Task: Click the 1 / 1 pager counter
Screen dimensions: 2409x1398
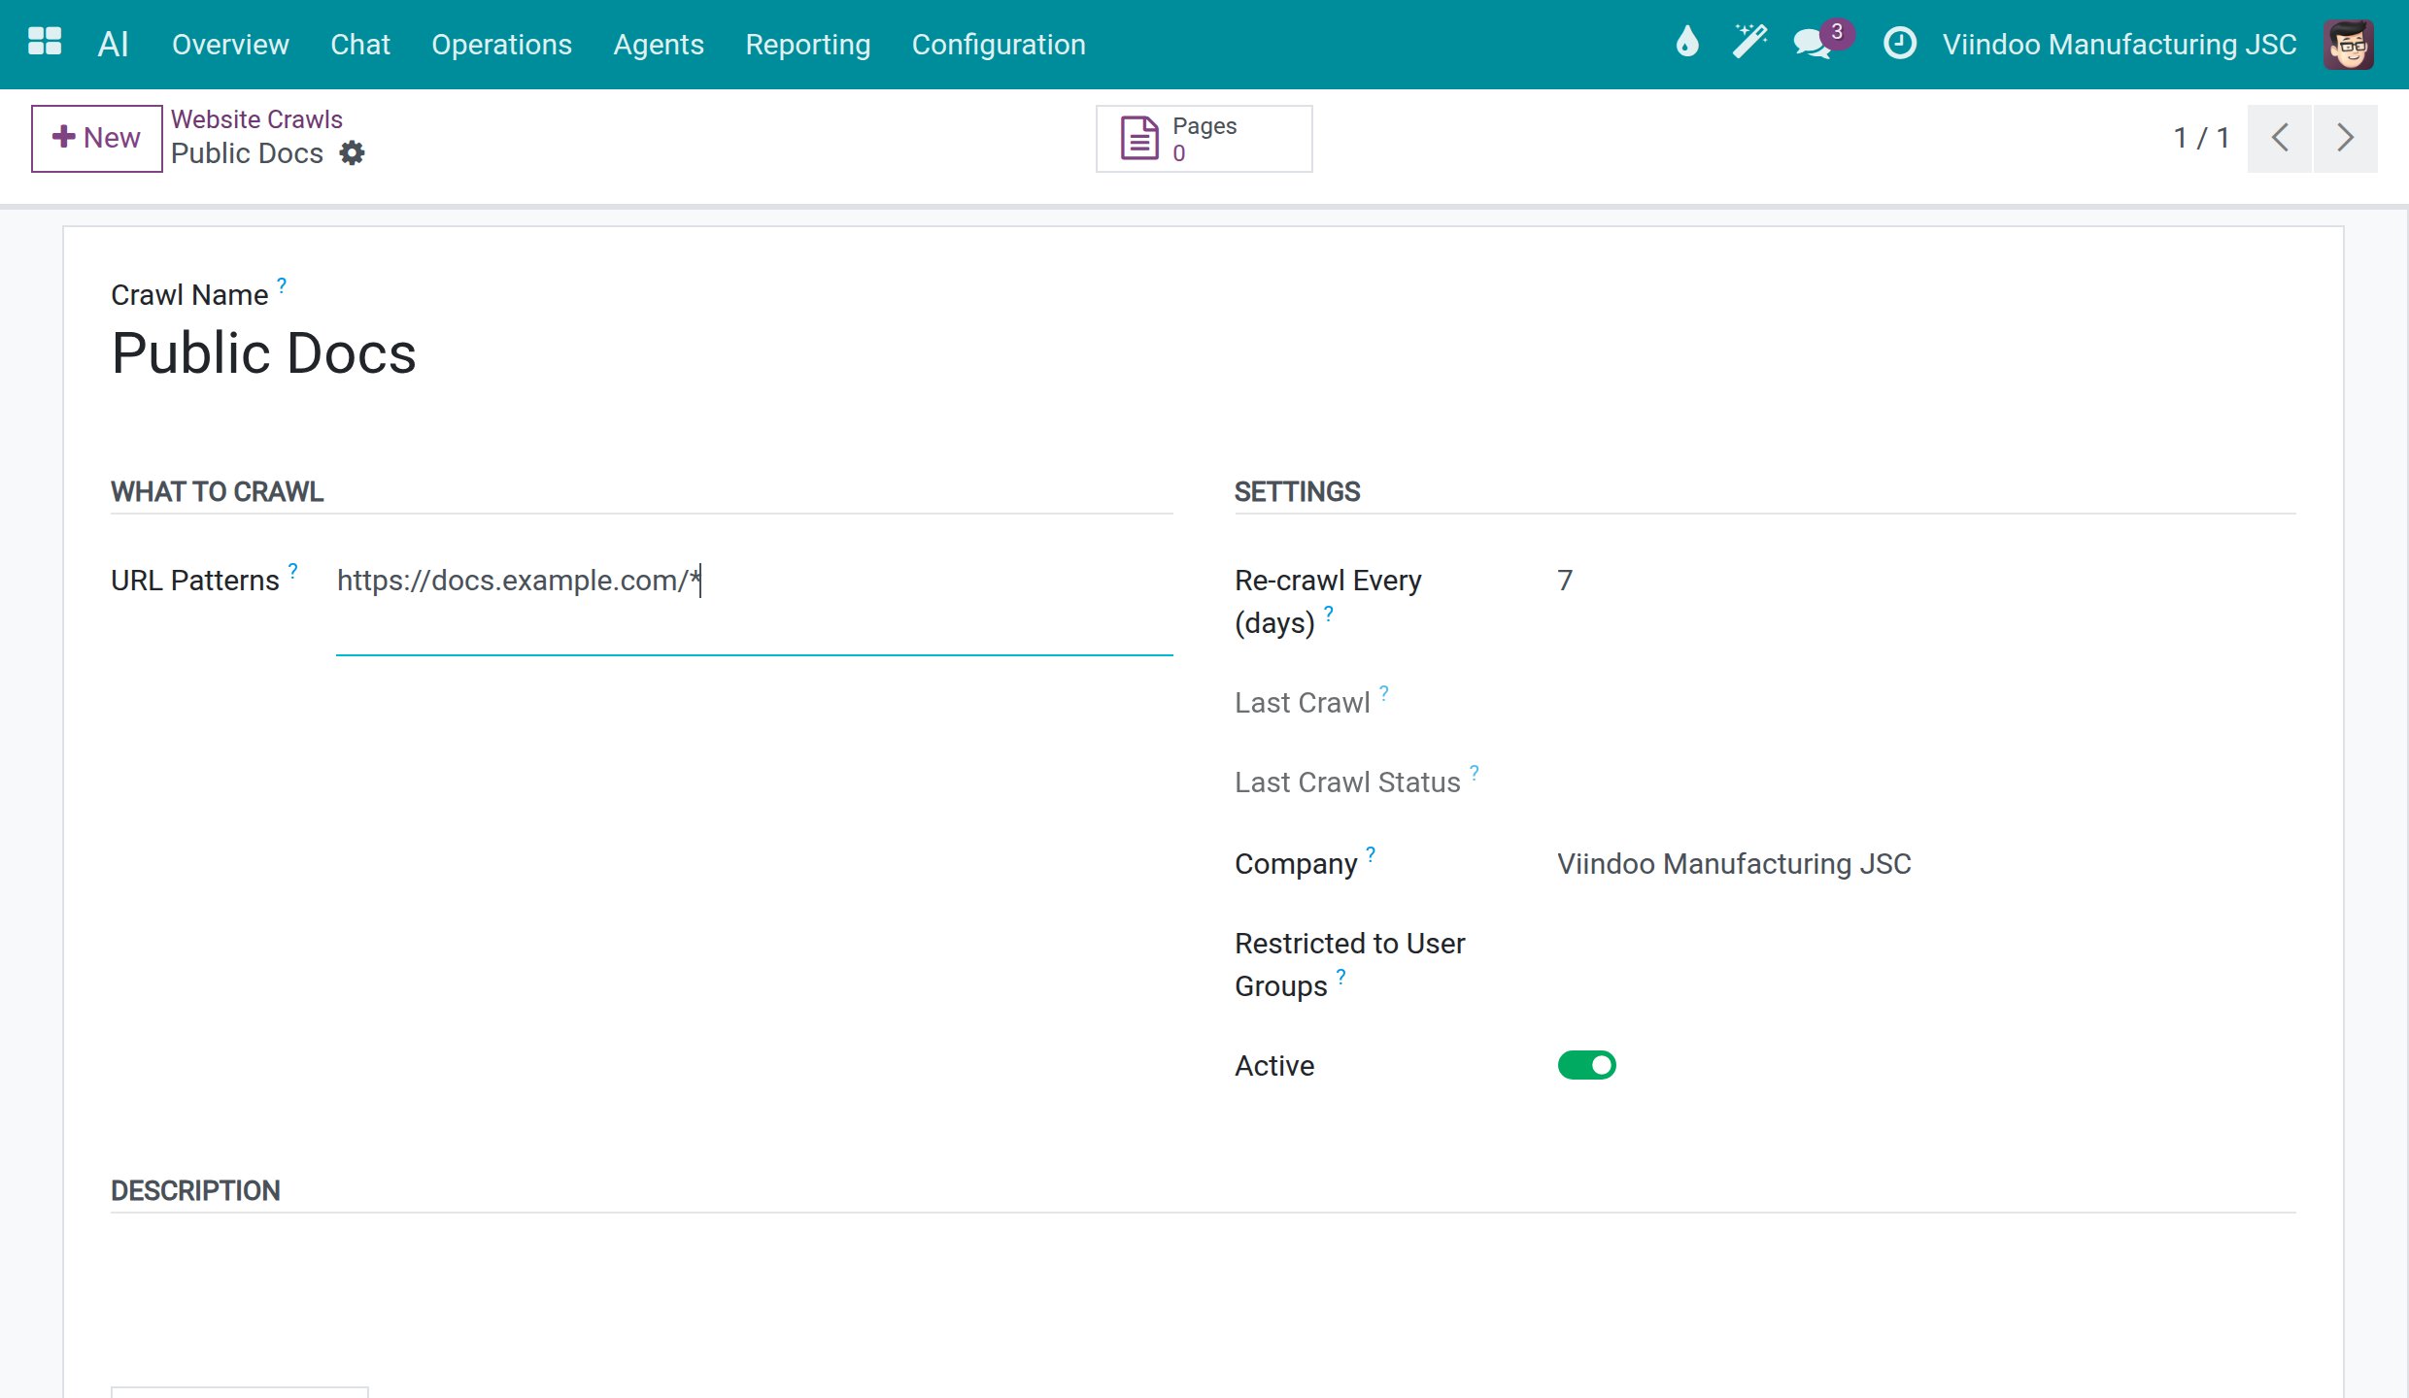Action: (x=2201, y=138)
